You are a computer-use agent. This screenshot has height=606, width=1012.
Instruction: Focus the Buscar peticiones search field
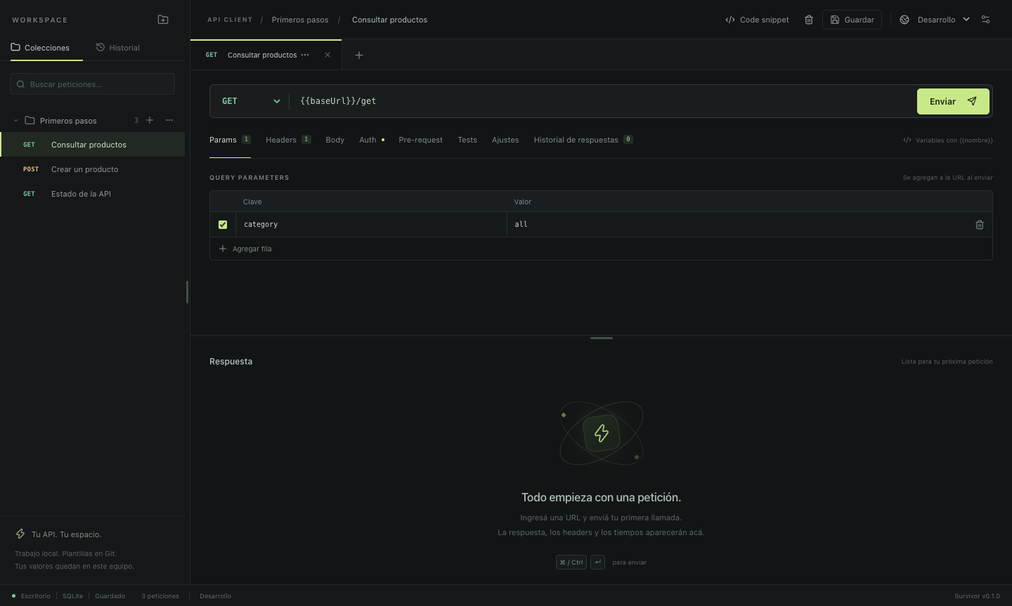[92, 84]
